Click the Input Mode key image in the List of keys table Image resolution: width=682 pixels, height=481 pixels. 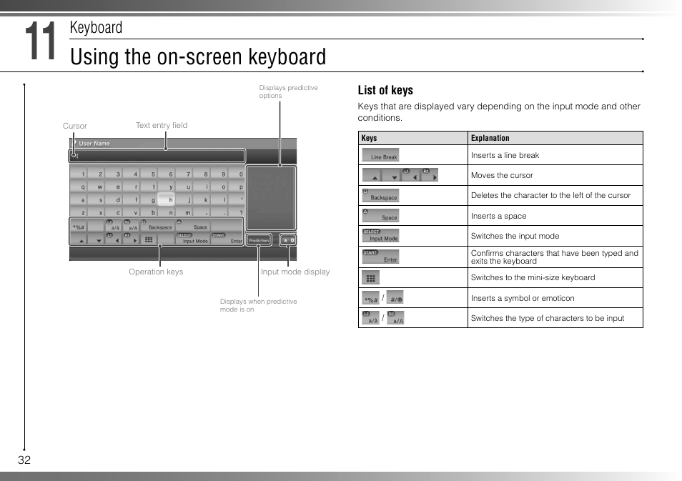coord(380,236)
